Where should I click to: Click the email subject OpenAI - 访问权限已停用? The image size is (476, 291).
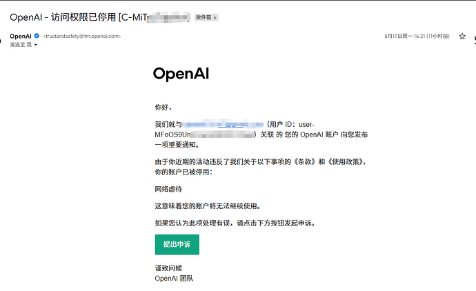(63, 17)
